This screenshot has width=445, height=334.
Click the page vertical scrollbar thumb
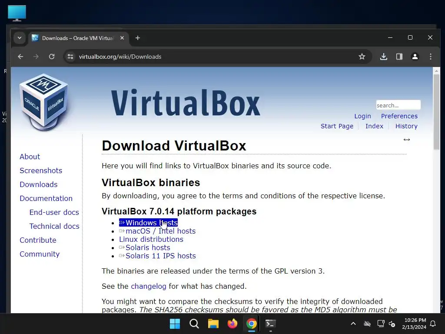click(x=436, y=112)
